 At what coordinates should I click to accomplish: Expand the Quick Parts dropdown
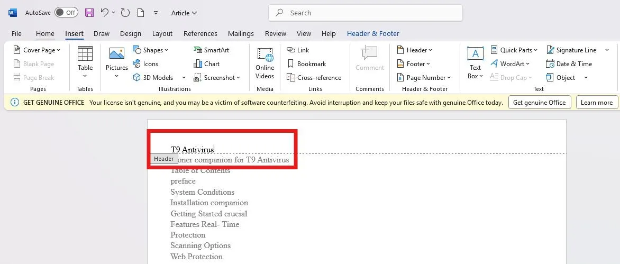click(x=514, y=50)
